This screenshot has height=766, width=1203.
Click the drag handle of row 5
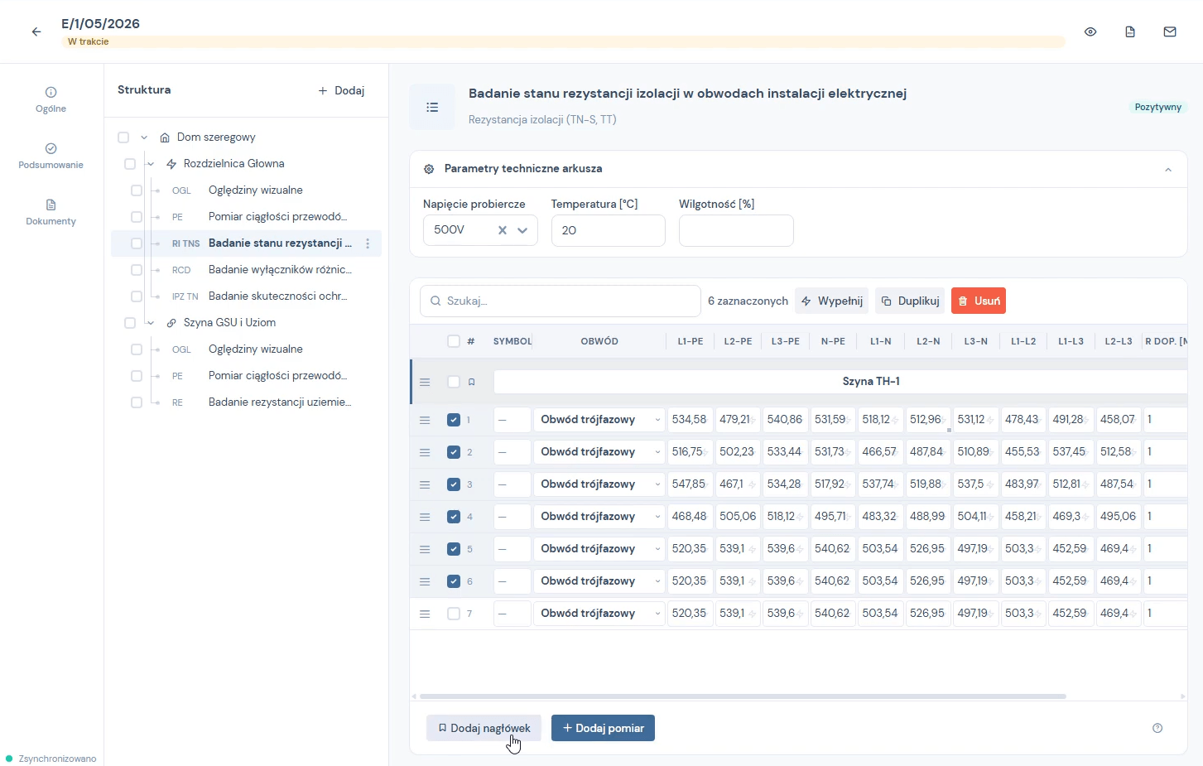pos(425,549)
